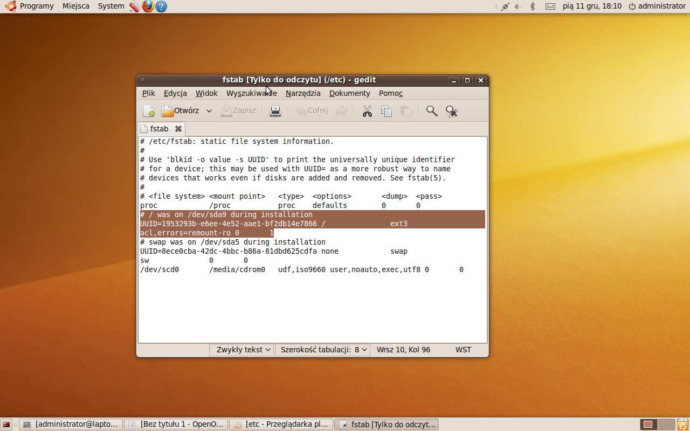Click the volume speaker tray icon
This screenshot has width=690, height=431.
click(x=519, y=6)
